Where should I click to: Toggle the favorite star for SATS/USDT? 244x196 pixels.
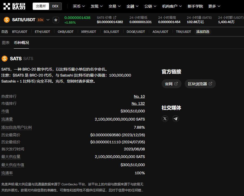pyautogui.click(x=56, y=20)
